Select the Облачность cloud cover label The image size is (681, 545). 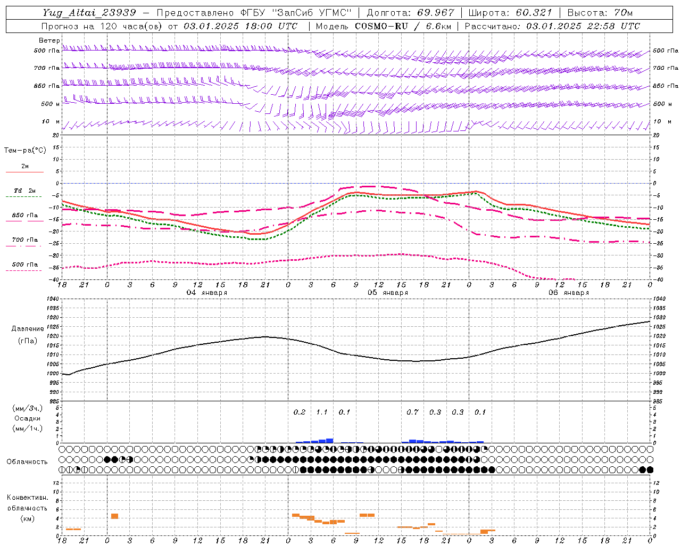[x=27, y=461]
